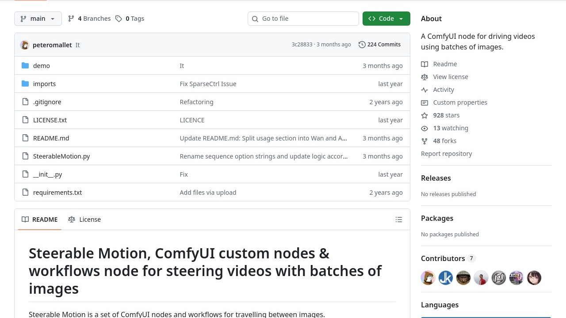Expand the green Code dropdown button
The image size is (566, 318).
tap(386, 19)
